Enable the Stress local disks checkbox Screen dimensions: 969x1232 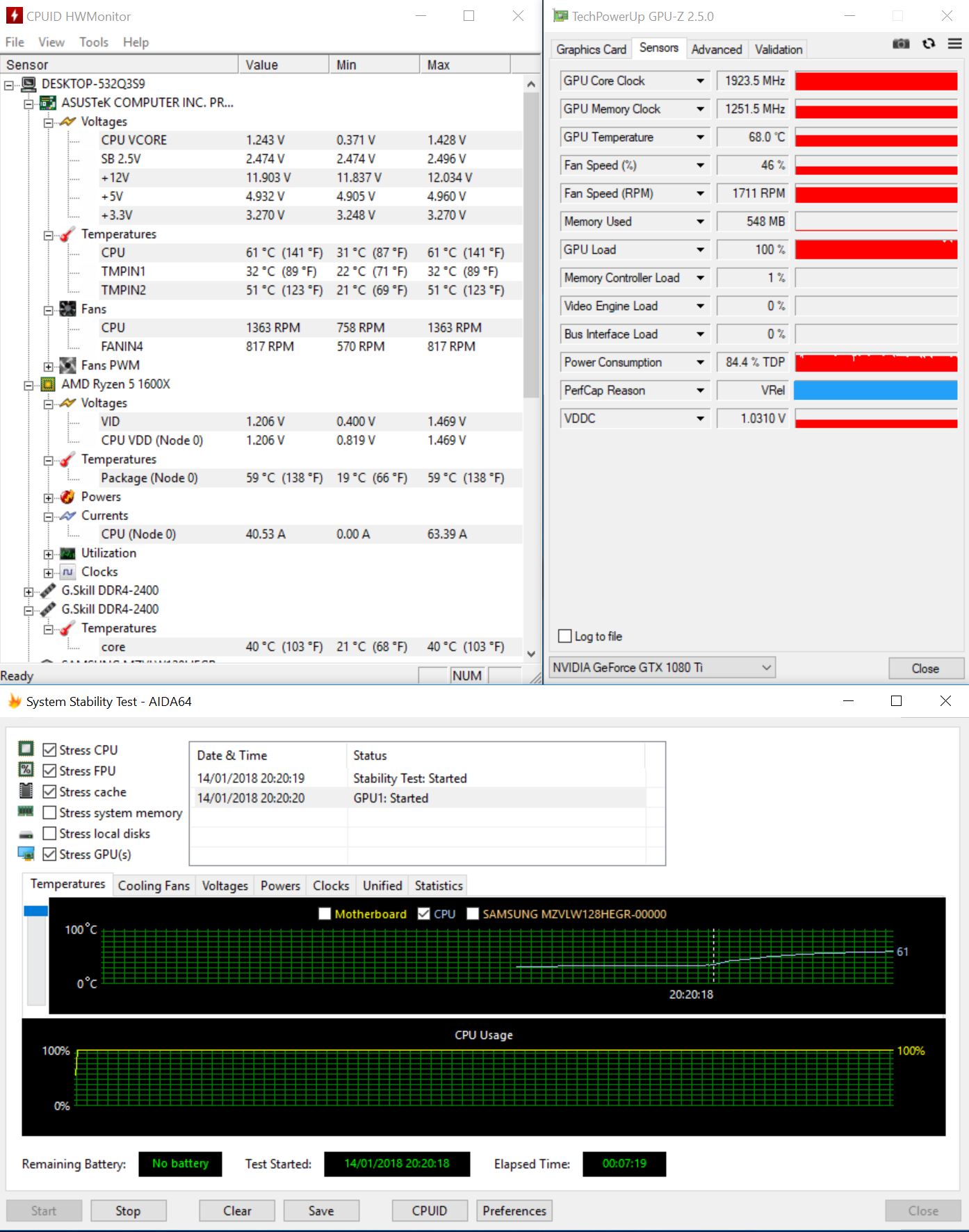49,833
